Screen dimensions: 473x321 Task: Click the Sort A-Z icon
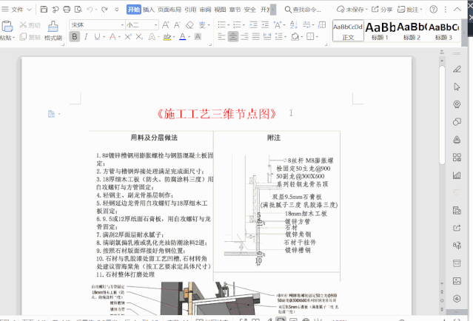(294, 24)
